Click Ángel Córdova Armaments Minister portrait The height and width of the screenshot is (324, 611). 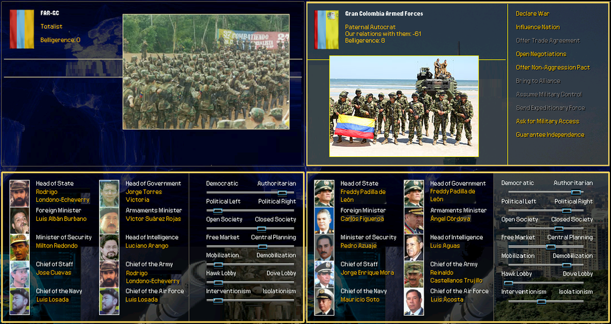point(413,221)
